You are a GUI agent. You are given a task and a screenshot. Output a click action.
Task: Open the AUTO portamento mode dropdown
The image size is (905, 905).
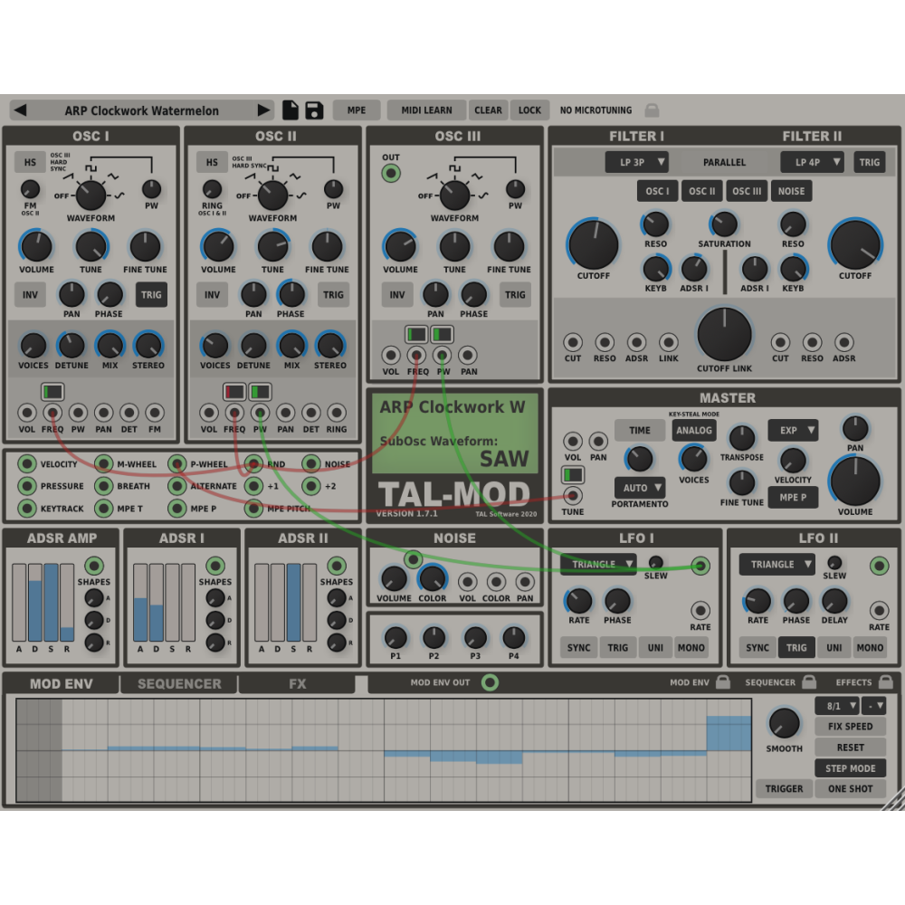(x=640, y=487)
